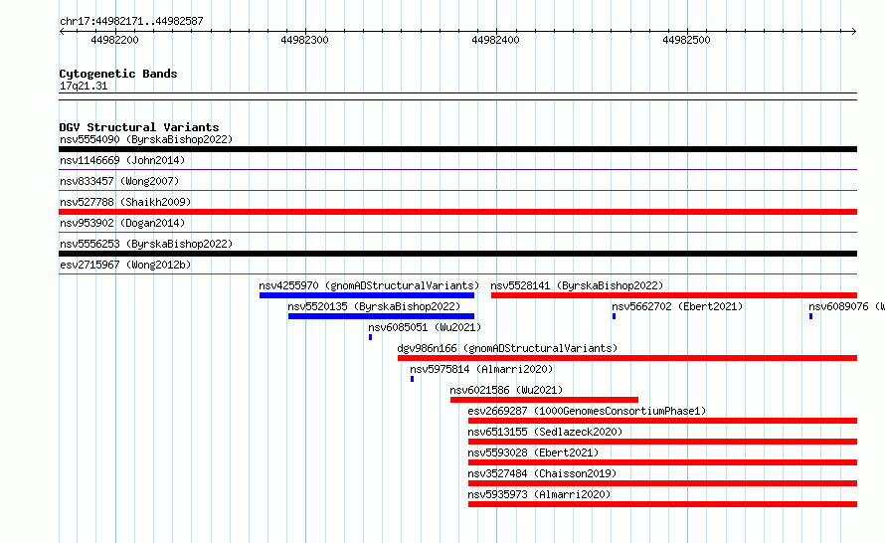Open nsv6085051 (Wu2021) variant label
Screen dimensions: 885x543
[425, 327]
